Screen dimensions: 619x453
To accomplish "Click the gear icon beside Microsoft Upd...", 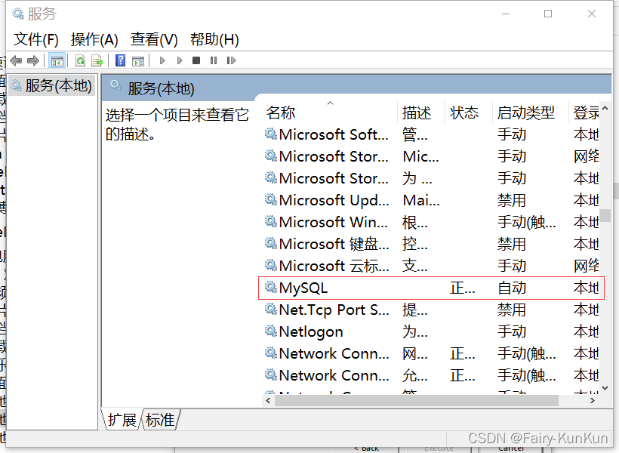I will pos(271,199).
